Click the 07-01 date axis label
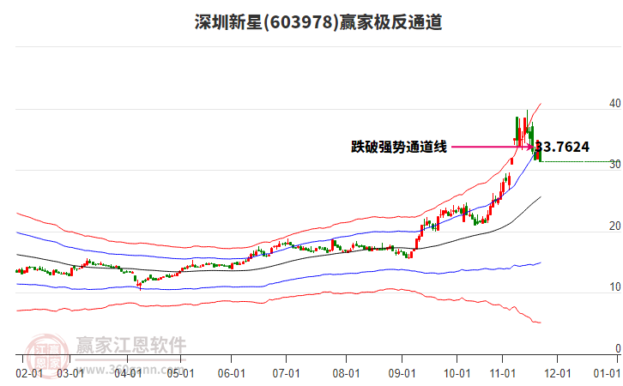Screen dimensions: 623x386 pyautogui.click(x=286, y=374)
